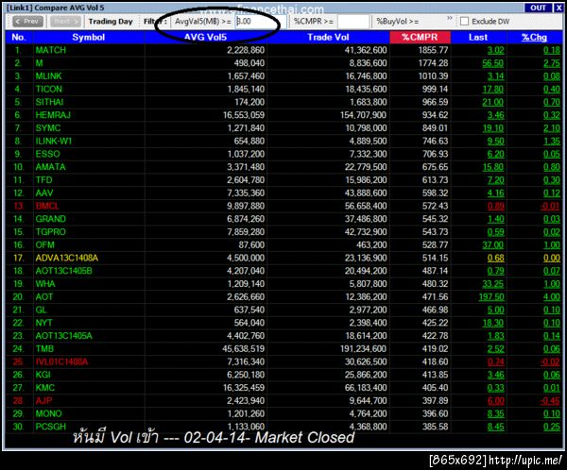This screenshot has height=470, width=567.
Task: Click %Chg value 4.00 for AOT
Action: click(x=552, y=297)
